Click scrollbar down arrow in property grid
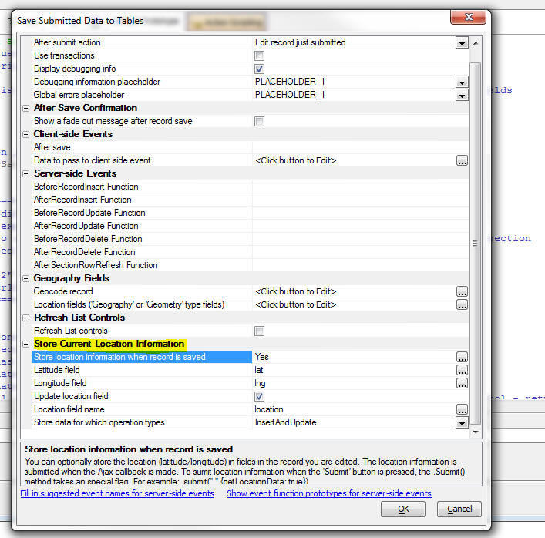Image resolution: width=545 pixels, height=538 pixels. pos(476,432)
